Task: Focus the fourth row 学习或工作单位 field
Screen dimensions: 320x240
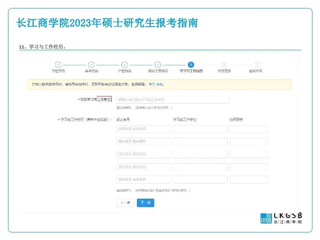Action: pyautogui.click(x=200, y=167)
